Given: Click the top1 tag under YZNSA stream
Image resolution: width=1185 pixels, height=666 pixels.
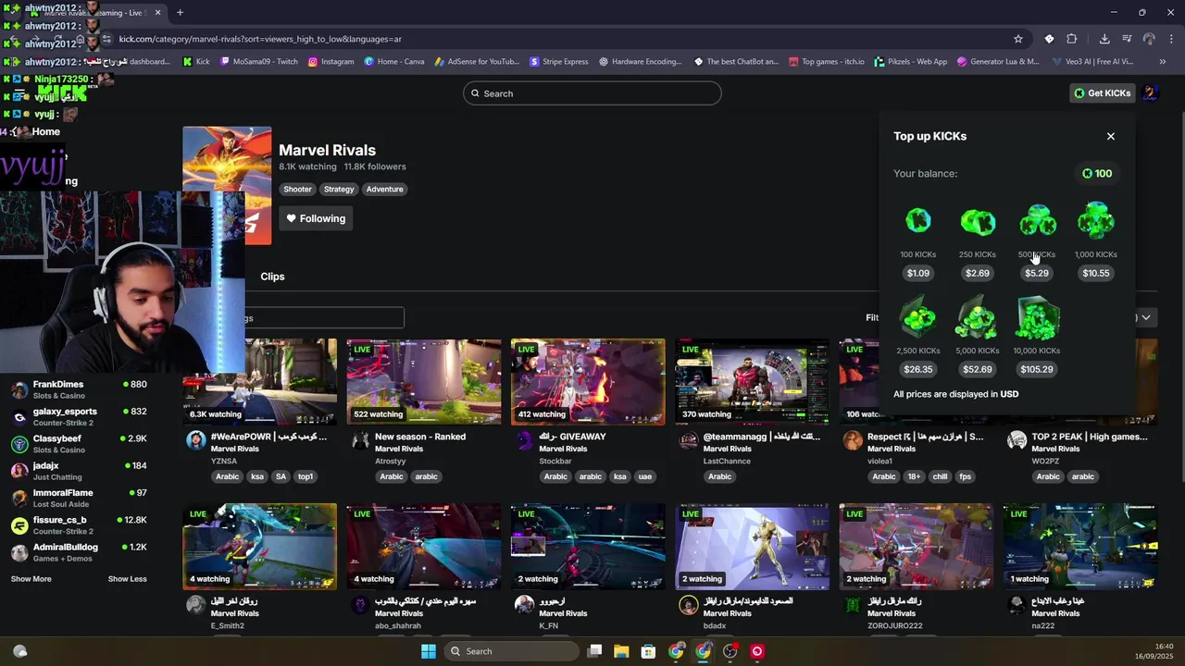Looking at the screenshot, I should tap(306, 476).
